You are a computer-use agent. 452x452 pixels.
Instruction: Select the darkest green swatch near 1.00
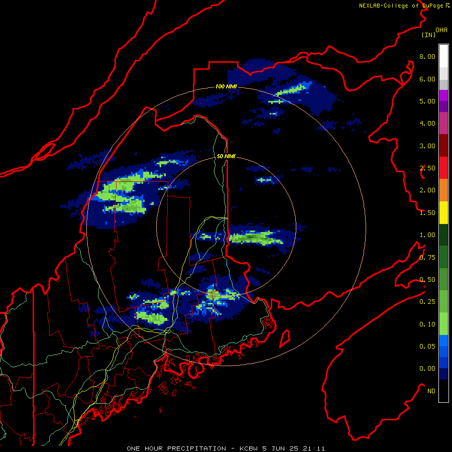(x=443, y=235)
